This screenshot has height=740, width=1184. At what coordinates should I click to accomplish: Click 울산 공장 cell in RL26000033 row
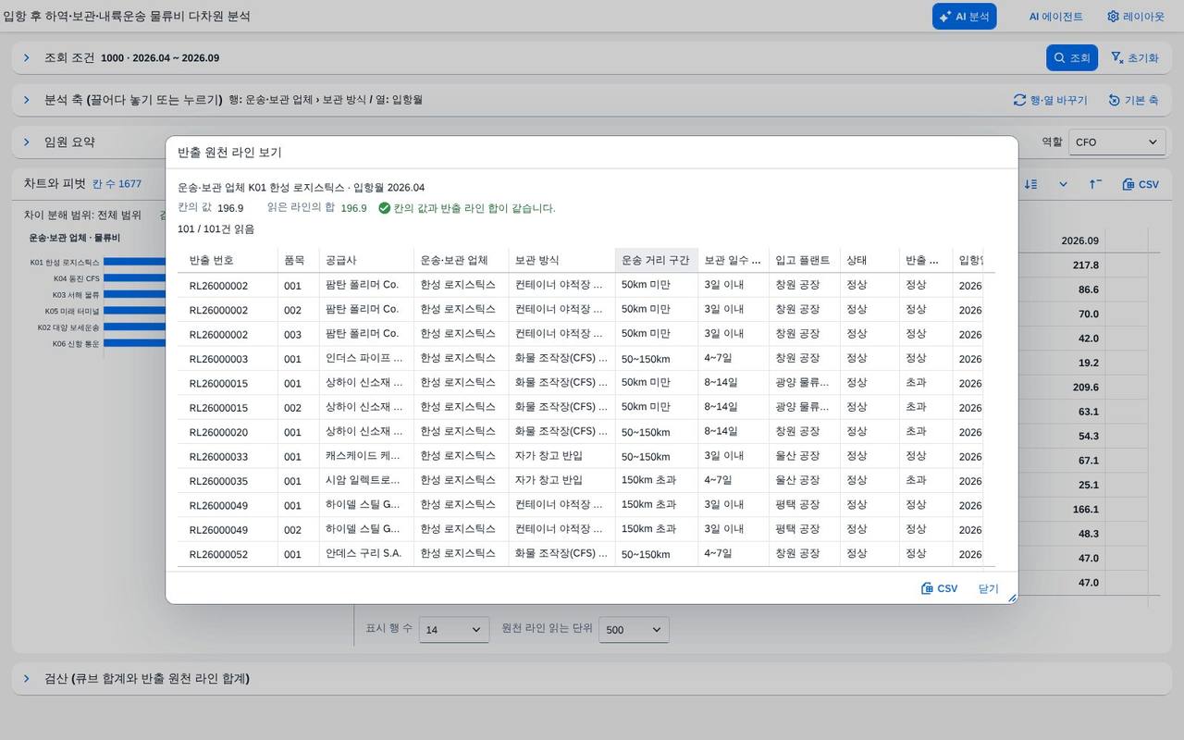coord(804,457)
